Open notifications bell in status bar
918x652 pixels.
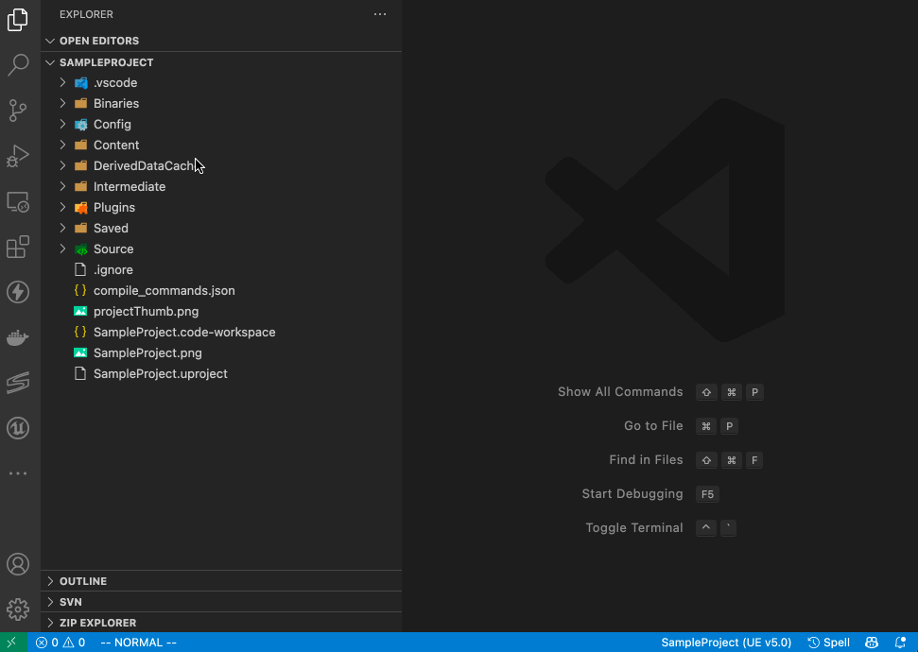[900, 642]
